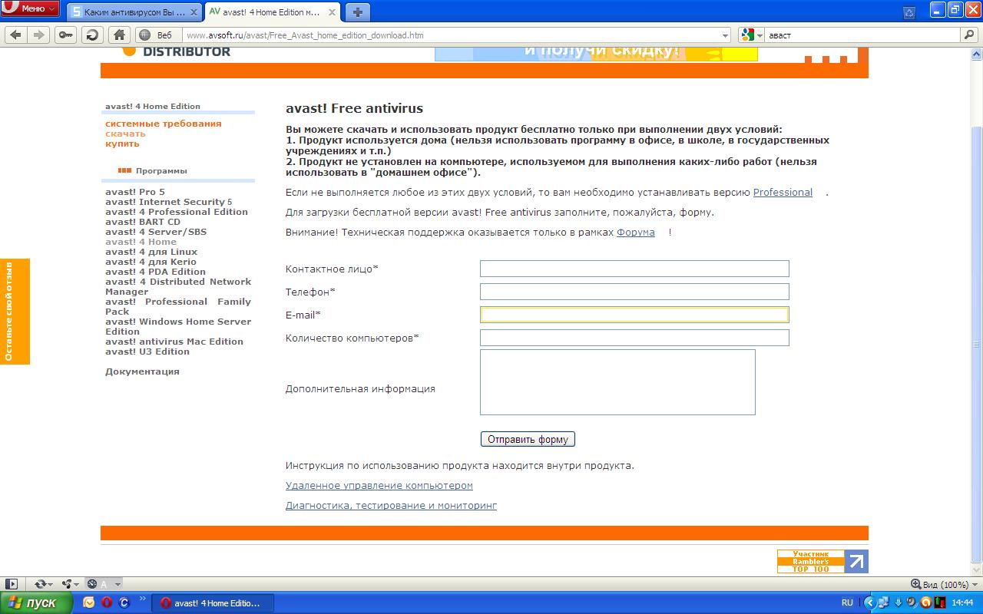The width and height of the screenshot is (983, 614).
Task: Open the Professional version link
Action: pyautogui.click(x=782, y=193)
